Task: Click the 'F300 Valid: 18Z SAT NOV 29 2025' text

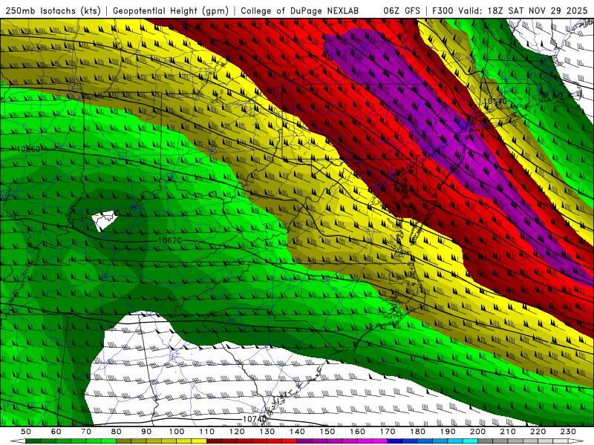Action: click(x=509, y=11)
